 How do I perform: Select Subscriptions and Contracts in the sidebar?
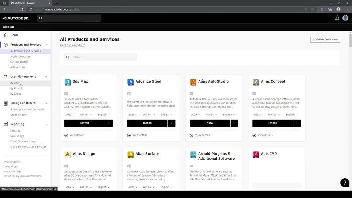[x=27, y=109]
